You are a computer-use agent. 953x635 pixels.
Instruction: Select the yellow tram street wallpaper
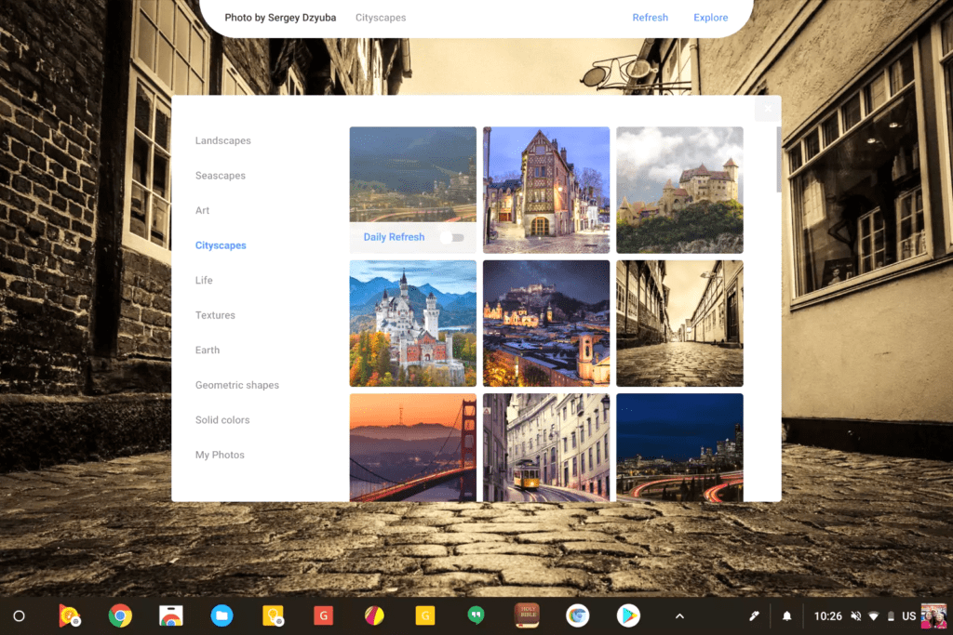pyautogui.click(x=546, y=447)
